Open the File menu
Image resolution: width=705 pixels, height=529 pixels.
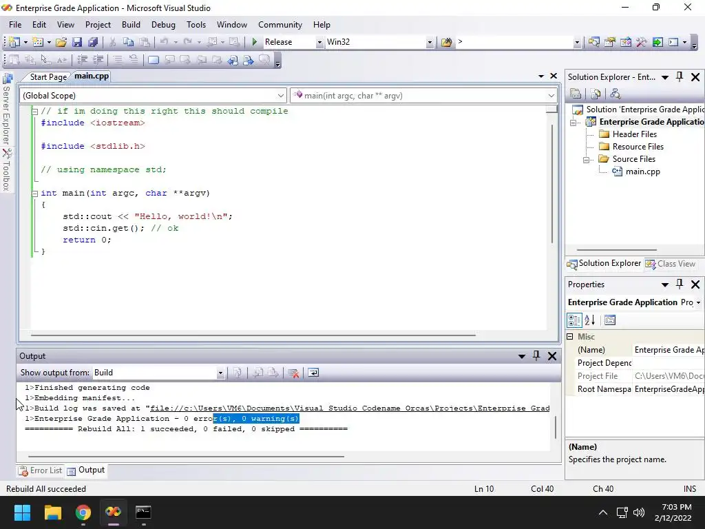click(x=15, y=25)
